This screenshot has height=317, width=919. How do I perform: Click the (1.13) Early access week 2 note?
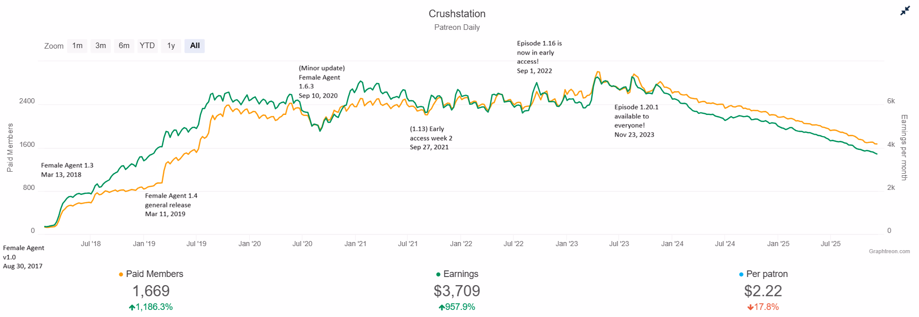[431, 138]
